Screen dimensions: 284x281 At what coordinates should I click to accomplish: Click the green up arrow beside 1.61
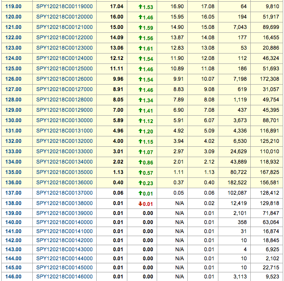tap(140, 48)
